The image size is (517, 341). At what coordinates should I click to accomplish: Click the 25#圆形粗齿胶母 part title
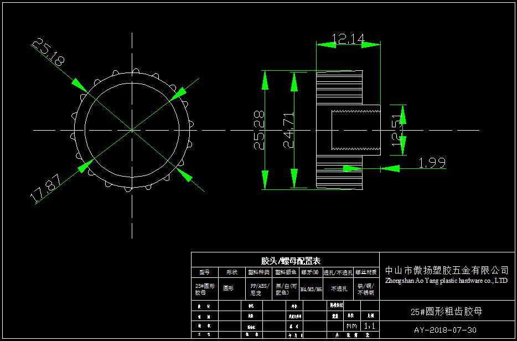447,311
